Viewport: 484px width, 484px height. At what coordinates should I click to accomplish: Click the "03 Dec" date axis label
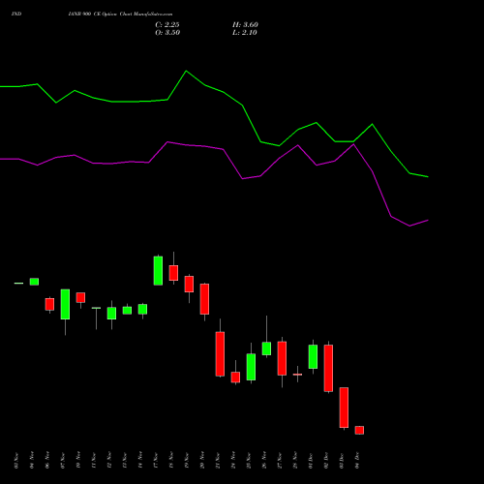pyautogui.click(x=342, y=461)
